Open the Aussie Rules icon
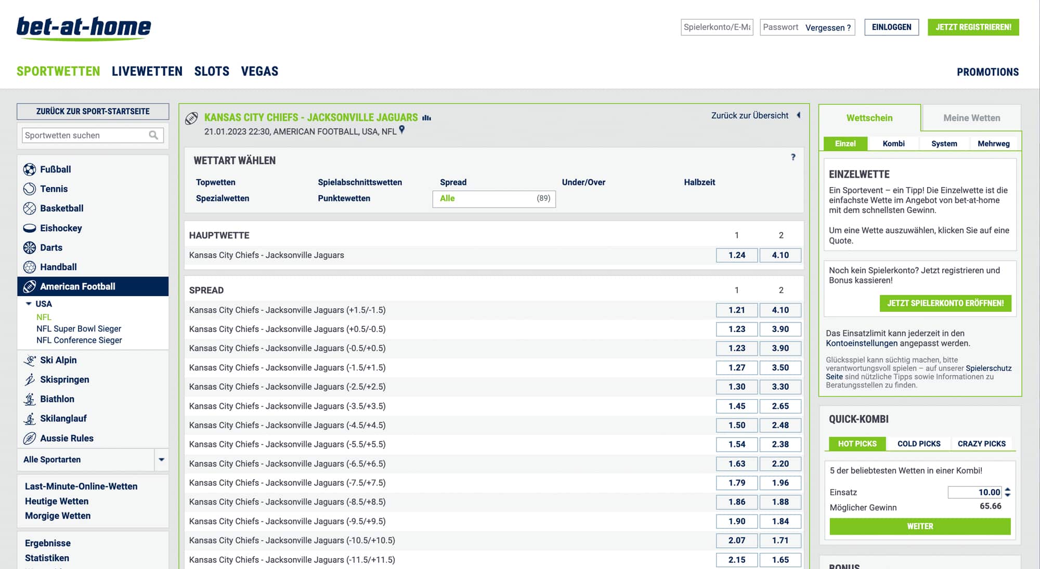This screenshot has height=569, width=1040. (30, 438)
